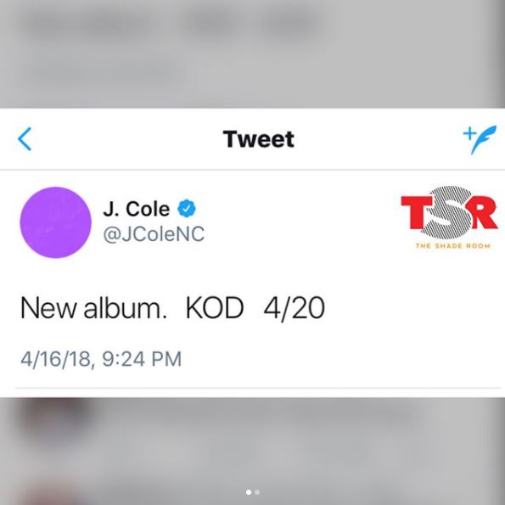Tap the "New album." tweet text
Viewport: 505px width, 505px height.
93,308
